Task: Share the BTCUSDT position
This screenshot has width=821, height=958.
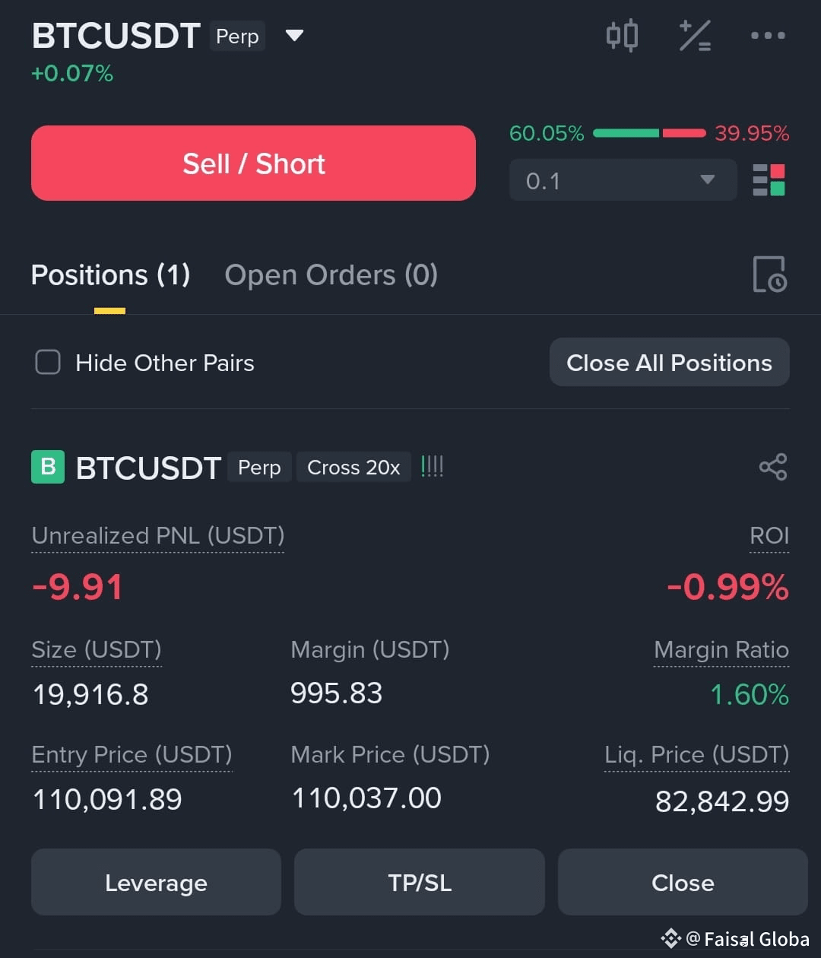Action: click(x=773, y=467)
